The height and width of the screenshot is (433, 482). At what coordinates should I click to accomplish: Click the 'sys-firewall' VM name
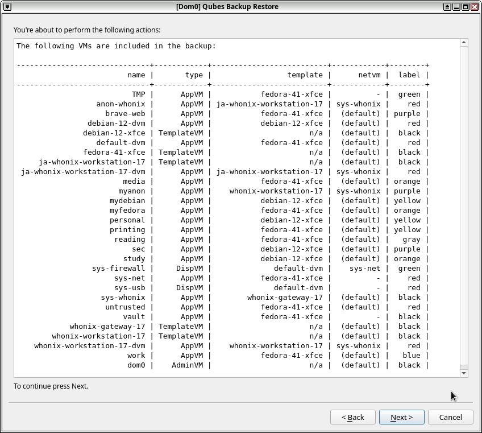[x=118, y=269]
